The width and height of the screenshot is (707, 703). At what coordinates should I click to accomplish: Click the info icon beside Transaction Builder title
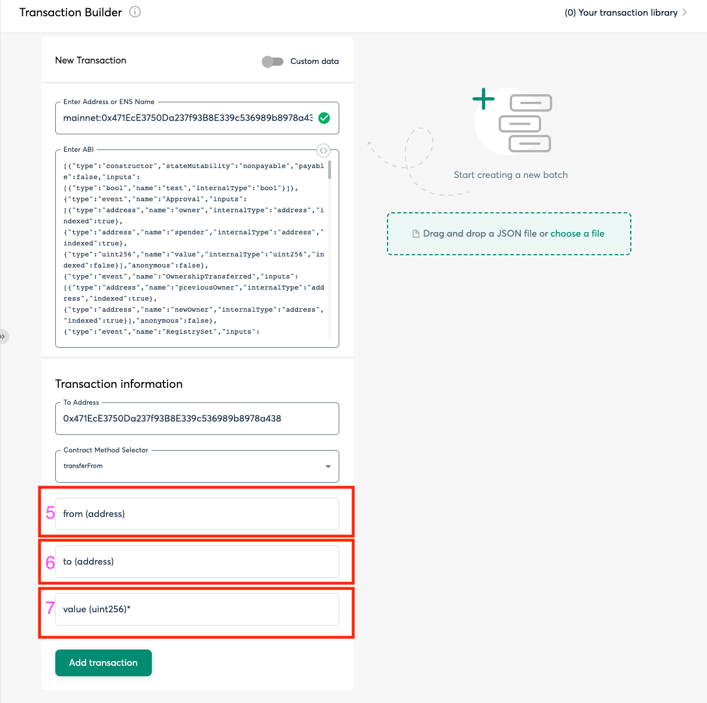pos(134,12)
